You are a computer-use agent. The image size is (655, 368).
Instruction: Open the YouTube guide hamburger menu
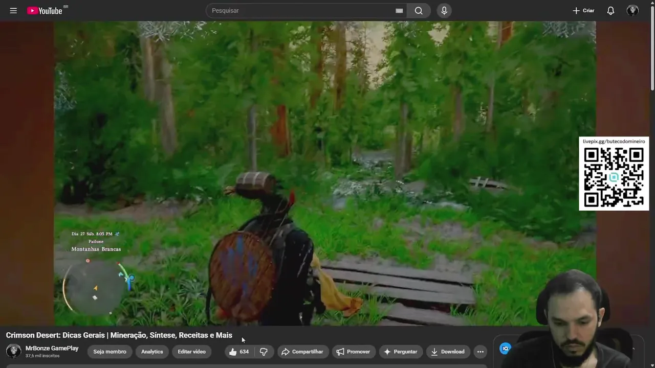tap(13, 11)
